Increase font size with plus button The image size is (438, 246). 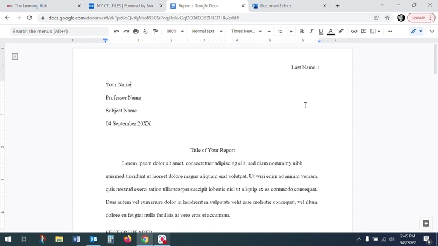click(x=291, y=31)
